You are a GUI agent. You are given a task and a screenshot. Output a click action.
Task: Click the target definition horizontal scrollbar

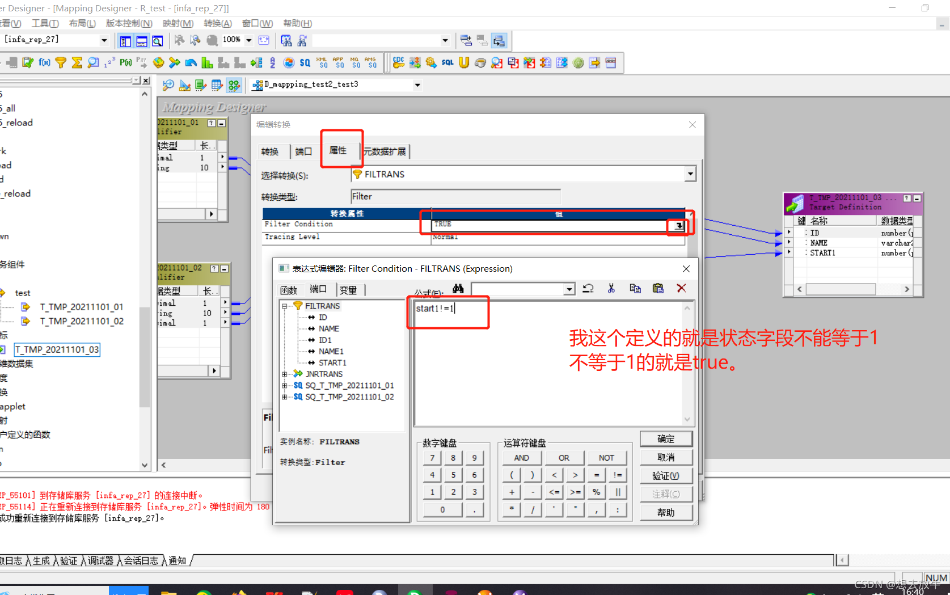853,289
